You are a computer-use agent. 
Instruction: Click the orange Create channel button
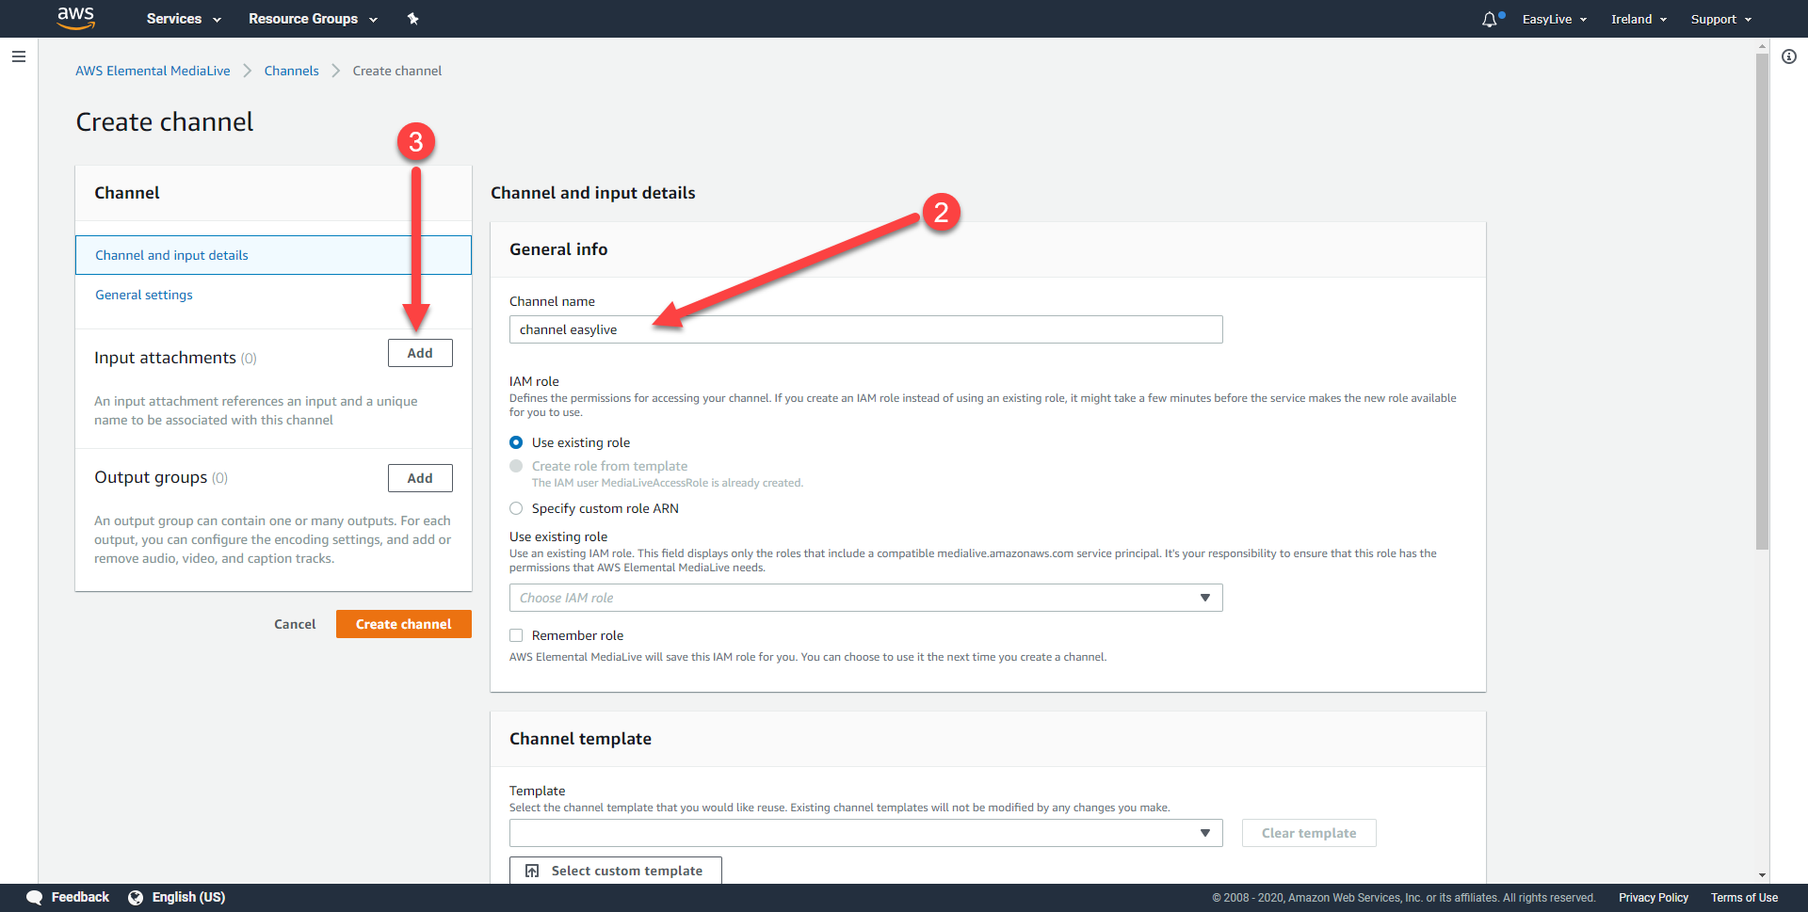click(404, 624)
